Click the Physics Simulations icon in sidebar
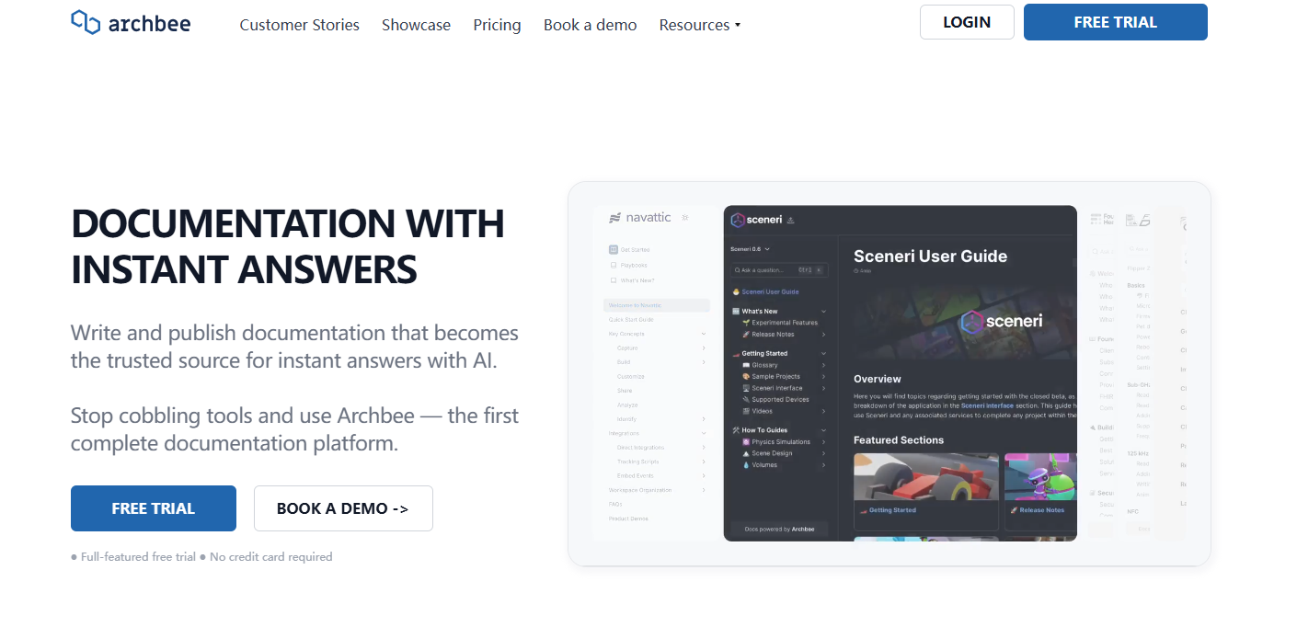The image size is (1297, 627). click(x=746, y=442)
